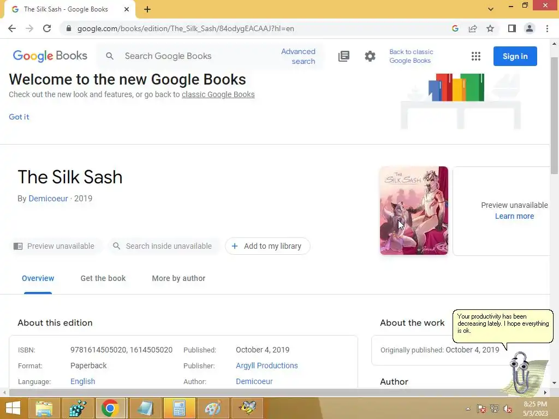Open Advanced search

coord(298,56)
